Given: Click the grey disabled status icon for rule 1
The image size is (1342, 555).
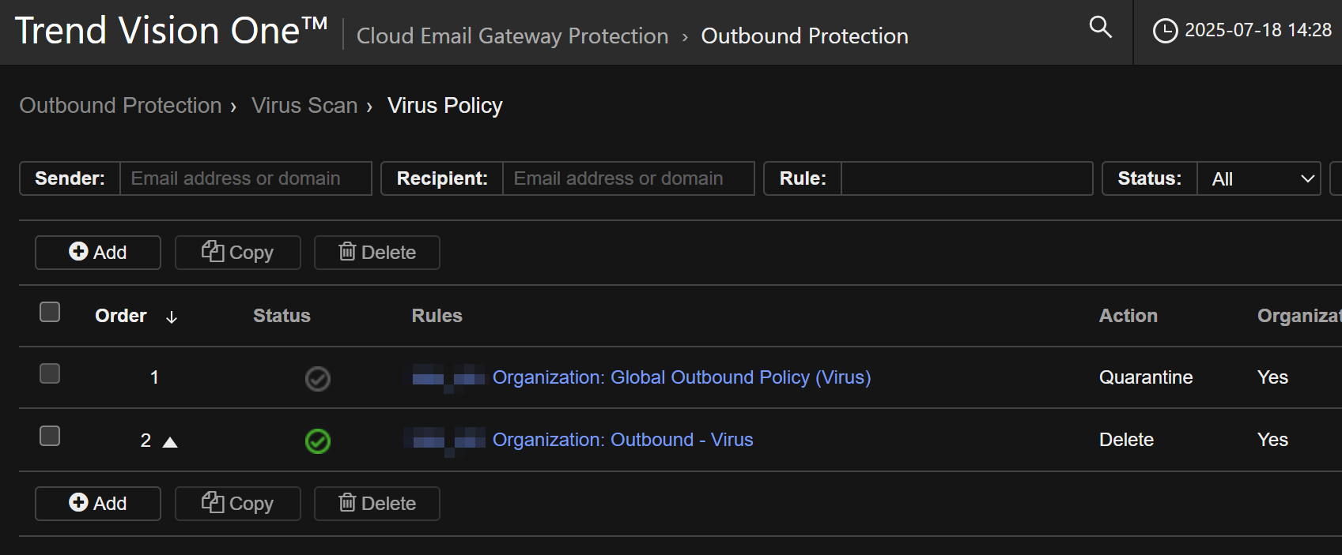Looking at the screenshot, I should point(318,379).
